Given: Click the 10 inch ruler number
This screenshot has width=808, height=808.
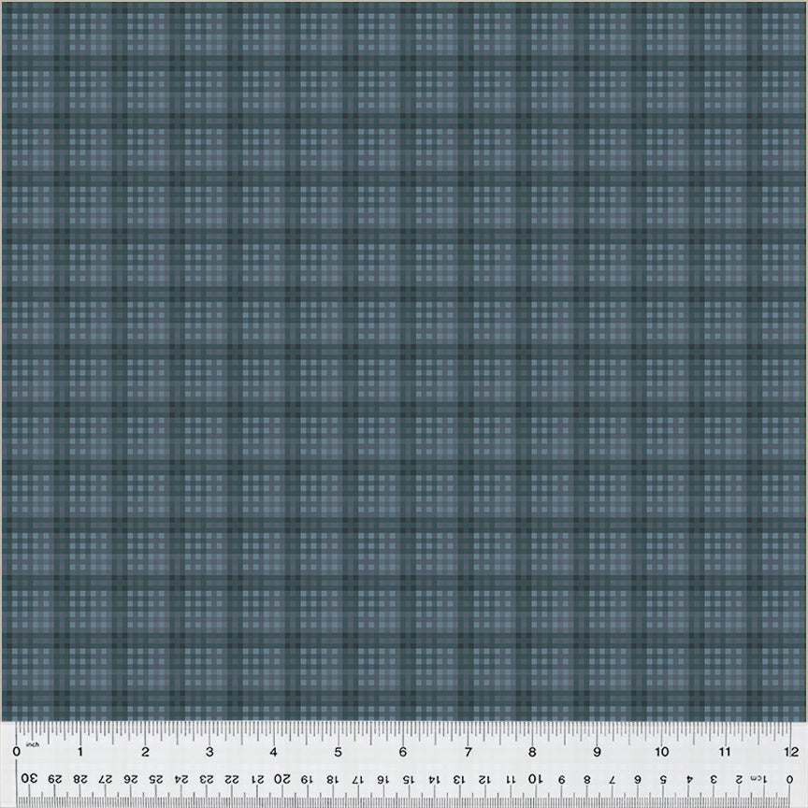Looking at the screenshot, I should tap(661, 751).
